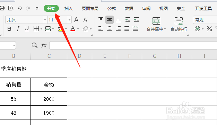Click the print preview icon

coord(11,8)
